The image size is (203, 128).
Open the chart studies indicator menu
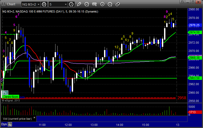tap(87, 4)
